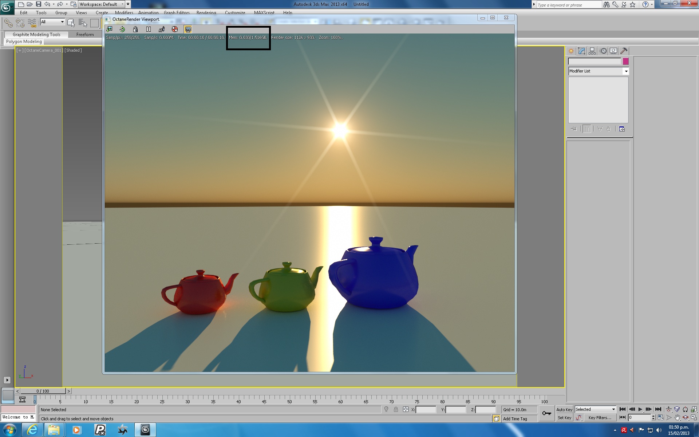Click the Key Filters button
Image resolution: width=699 pixels, height=437 pixels.
point(599,418)
